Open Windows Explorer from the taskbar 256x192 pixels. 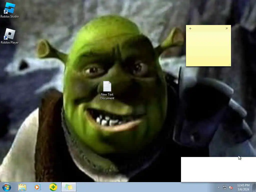click(22, 187)
